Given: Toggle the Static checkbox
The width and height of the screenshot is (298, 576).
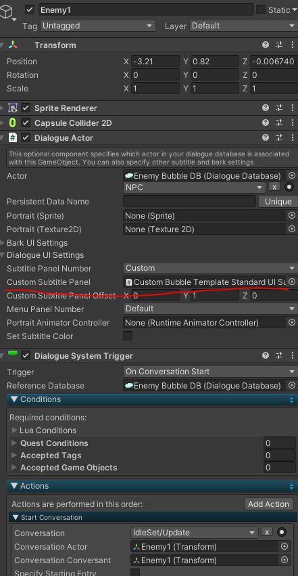Looking at the screenshot, I should tap(261, 9).
